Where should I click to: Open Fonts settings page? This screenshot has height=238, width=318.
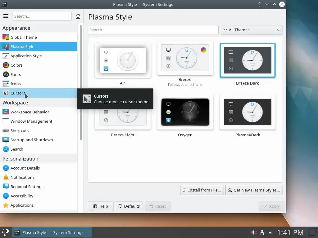39,74
